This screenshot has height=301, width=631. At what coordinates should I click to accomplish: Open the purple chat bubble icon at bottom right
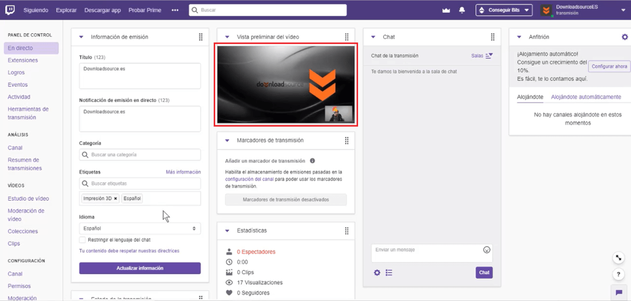618,292
